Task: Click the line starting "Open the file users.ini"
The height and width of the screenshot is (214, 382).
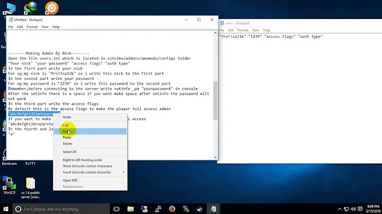Action: (x=99, y=58)
